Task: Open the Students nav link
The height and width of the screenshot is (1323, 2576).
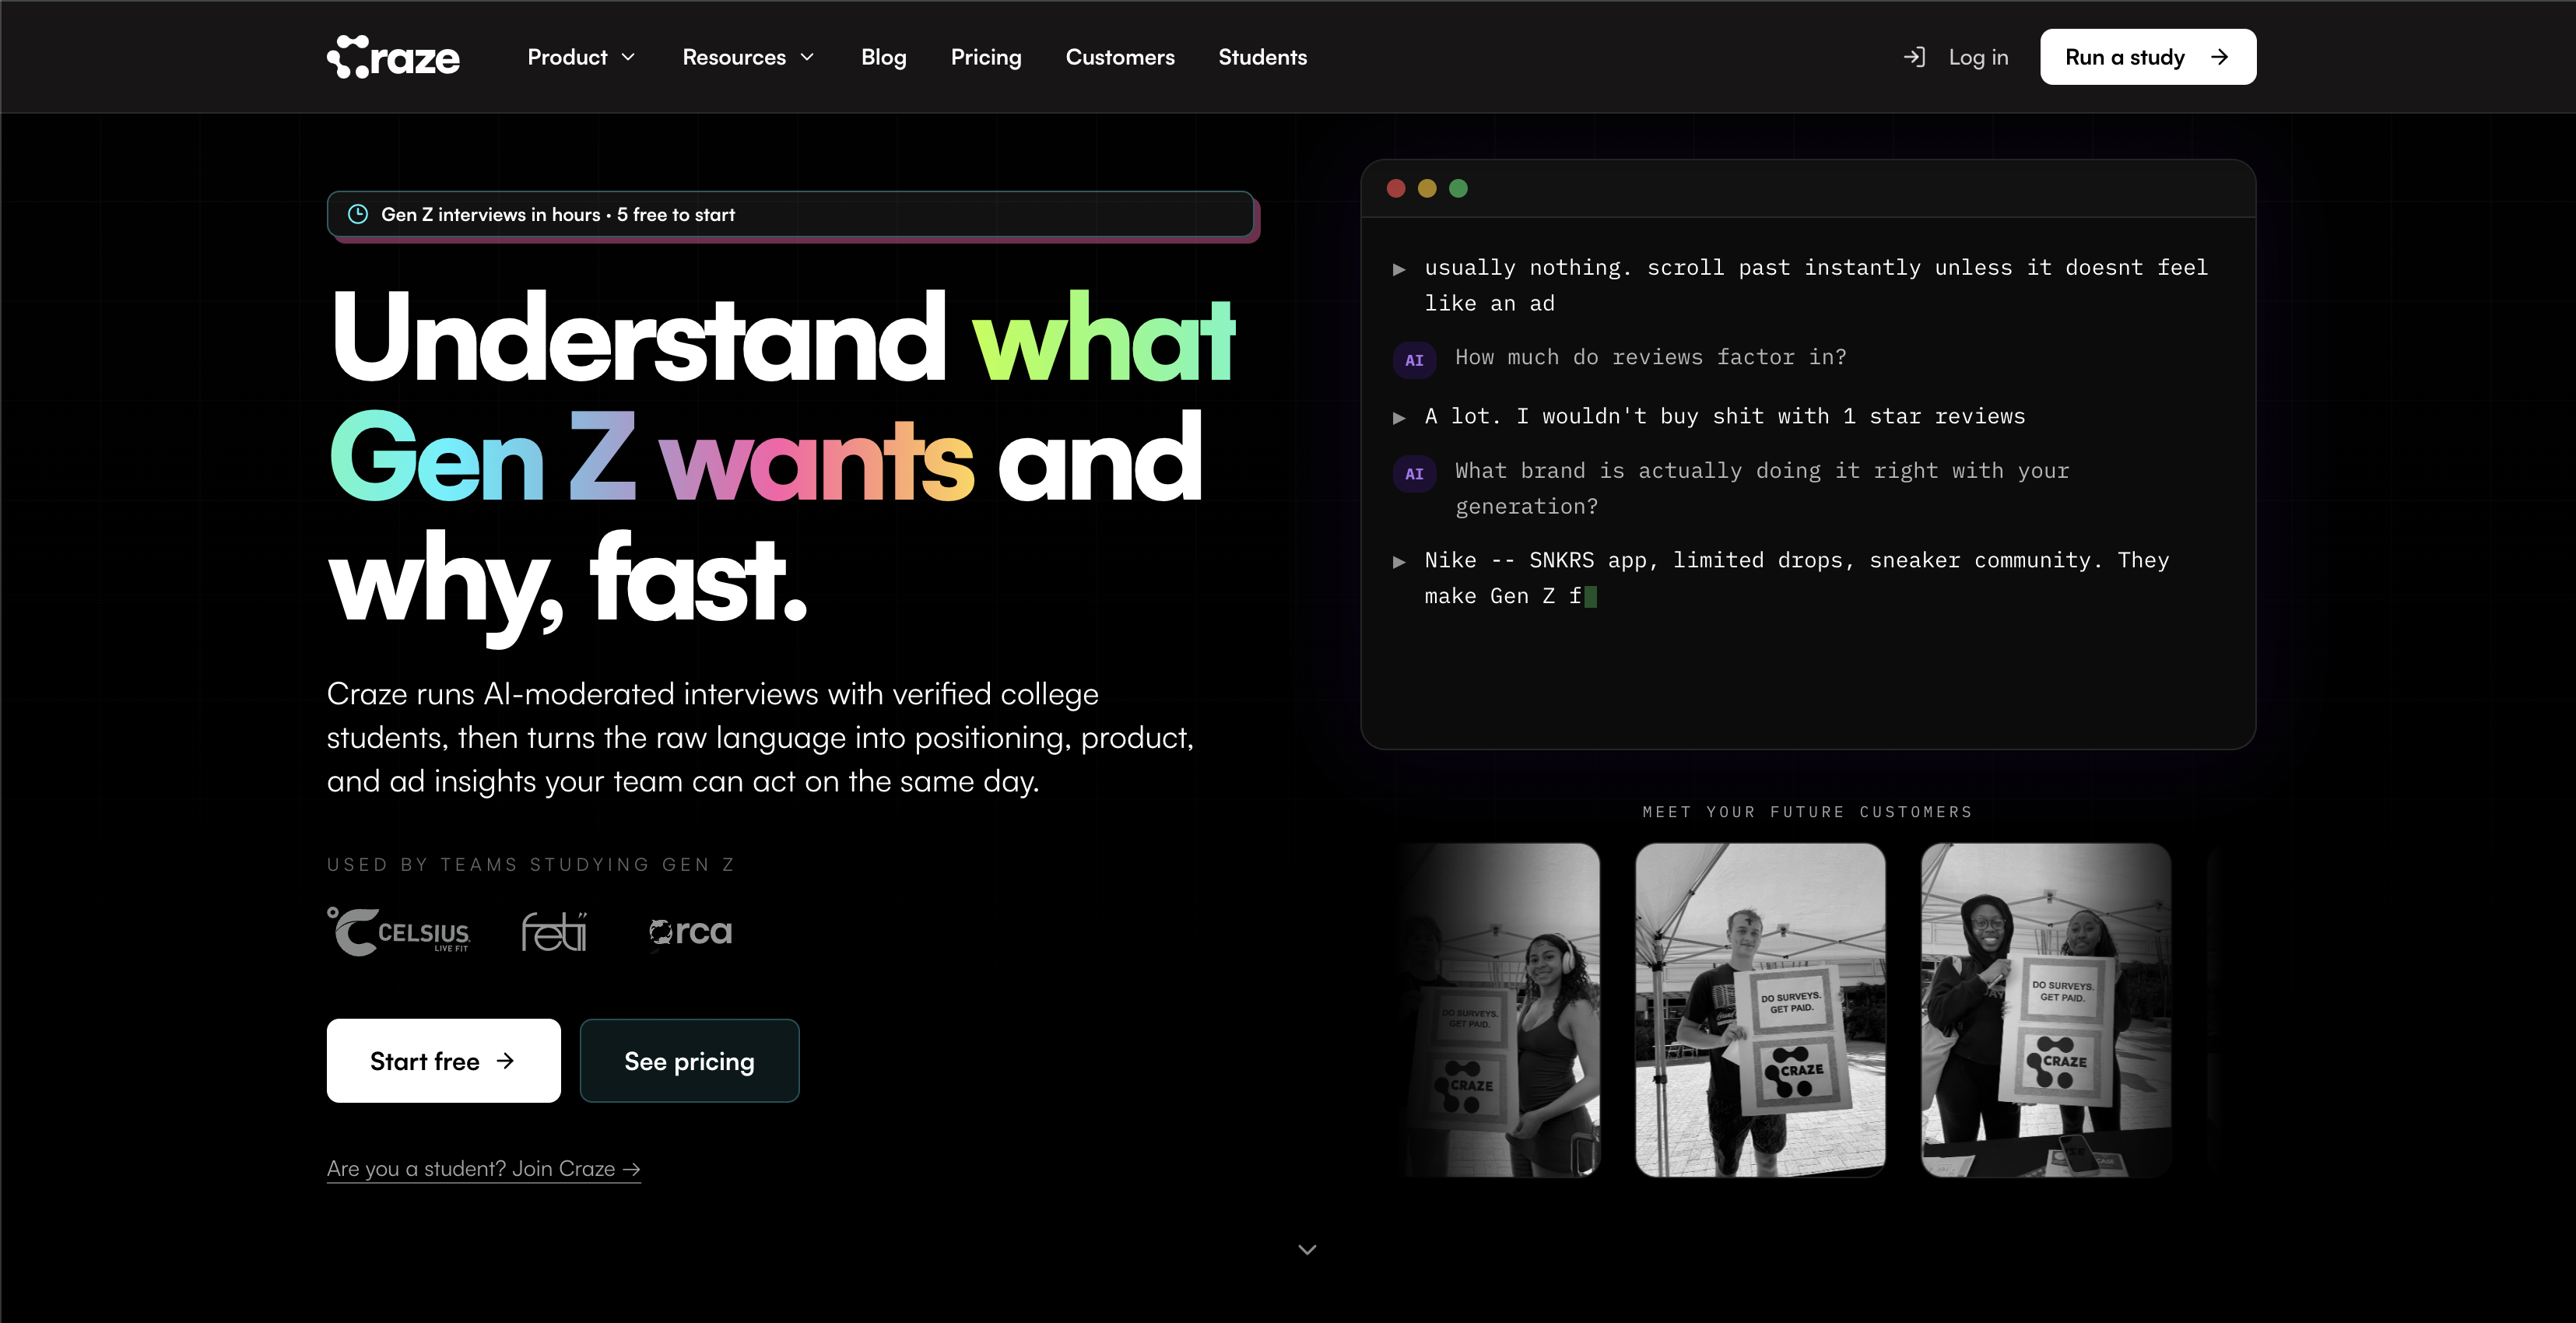Action: [x=1262, y=57]
